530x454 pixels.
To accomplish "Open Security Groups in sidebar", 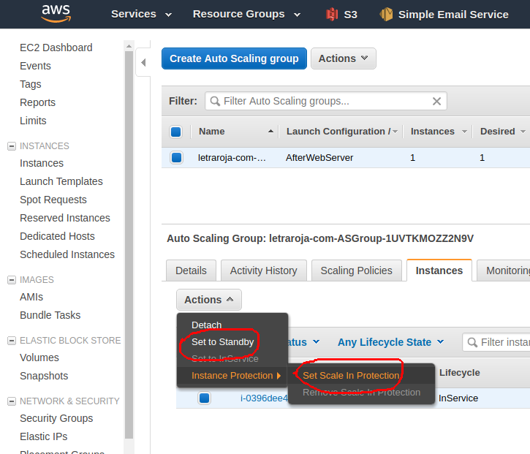I will (x=56, y=418).
